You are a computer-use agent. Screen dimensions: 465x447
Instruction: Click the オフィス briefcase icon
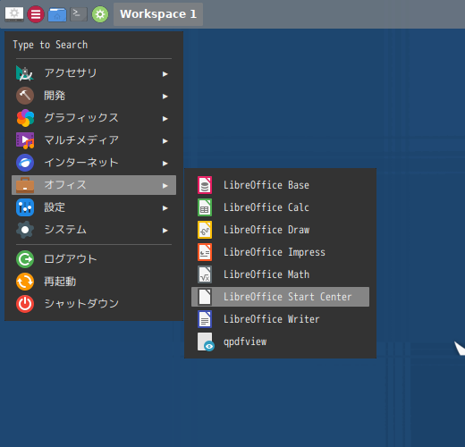tap(25, 185)
